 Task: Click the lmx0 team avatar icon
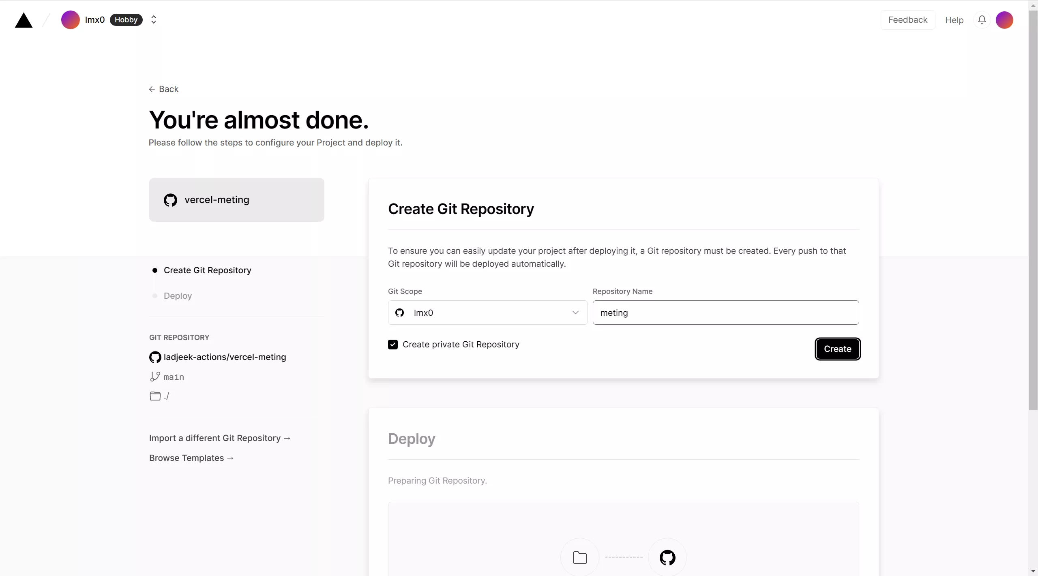coord(70,20)
